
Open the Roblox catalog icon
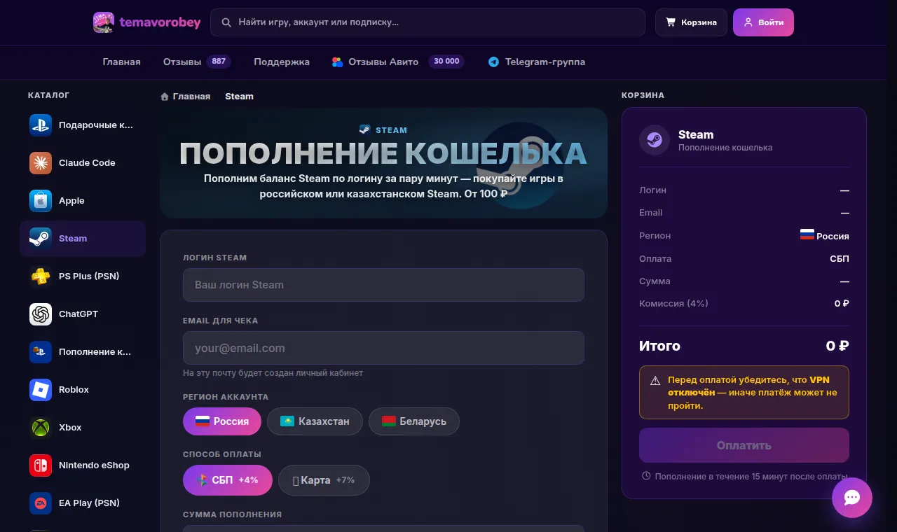41,389
